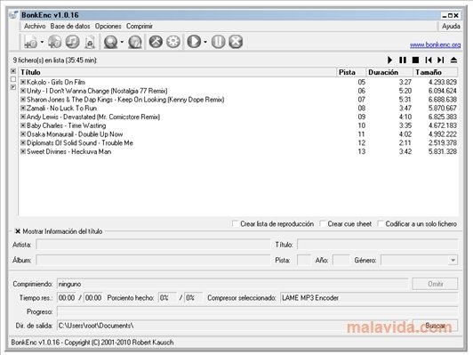473x355 pixels.
Task: Start encoding with toolbar play icon
Action: [x=194, y=42]
